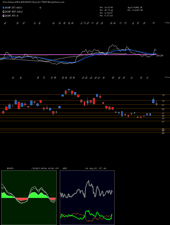Click the MACD (12,26,9) values text
Viewport: 170px width, 225px height.
click(x=45, y=168)
